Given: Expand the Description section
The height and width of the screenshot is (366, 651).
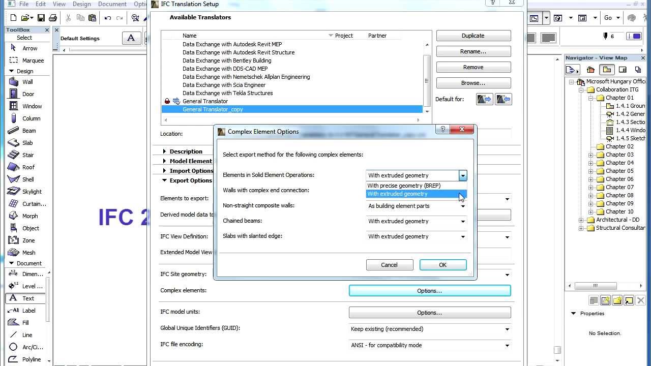Looking at the screenshot, I should point(164,151).
